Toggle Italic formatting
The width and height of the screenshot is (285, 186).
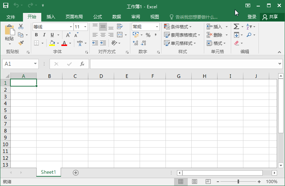44,35
